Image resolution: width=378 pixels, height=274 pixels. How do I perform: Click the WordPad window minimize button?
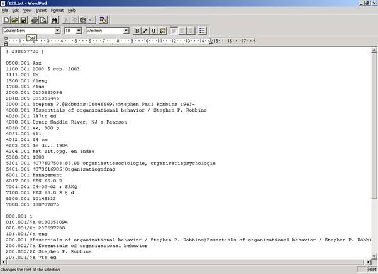pyautogui.click(x=362, y=3)
